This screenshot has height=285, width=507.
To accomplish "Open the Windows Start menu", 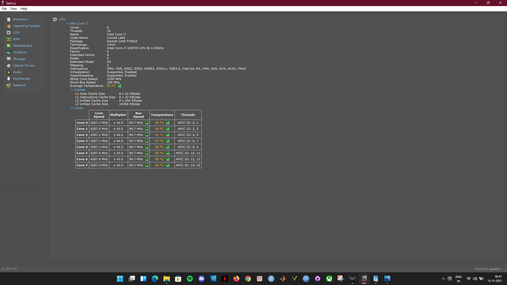I will tap(120, 279).
